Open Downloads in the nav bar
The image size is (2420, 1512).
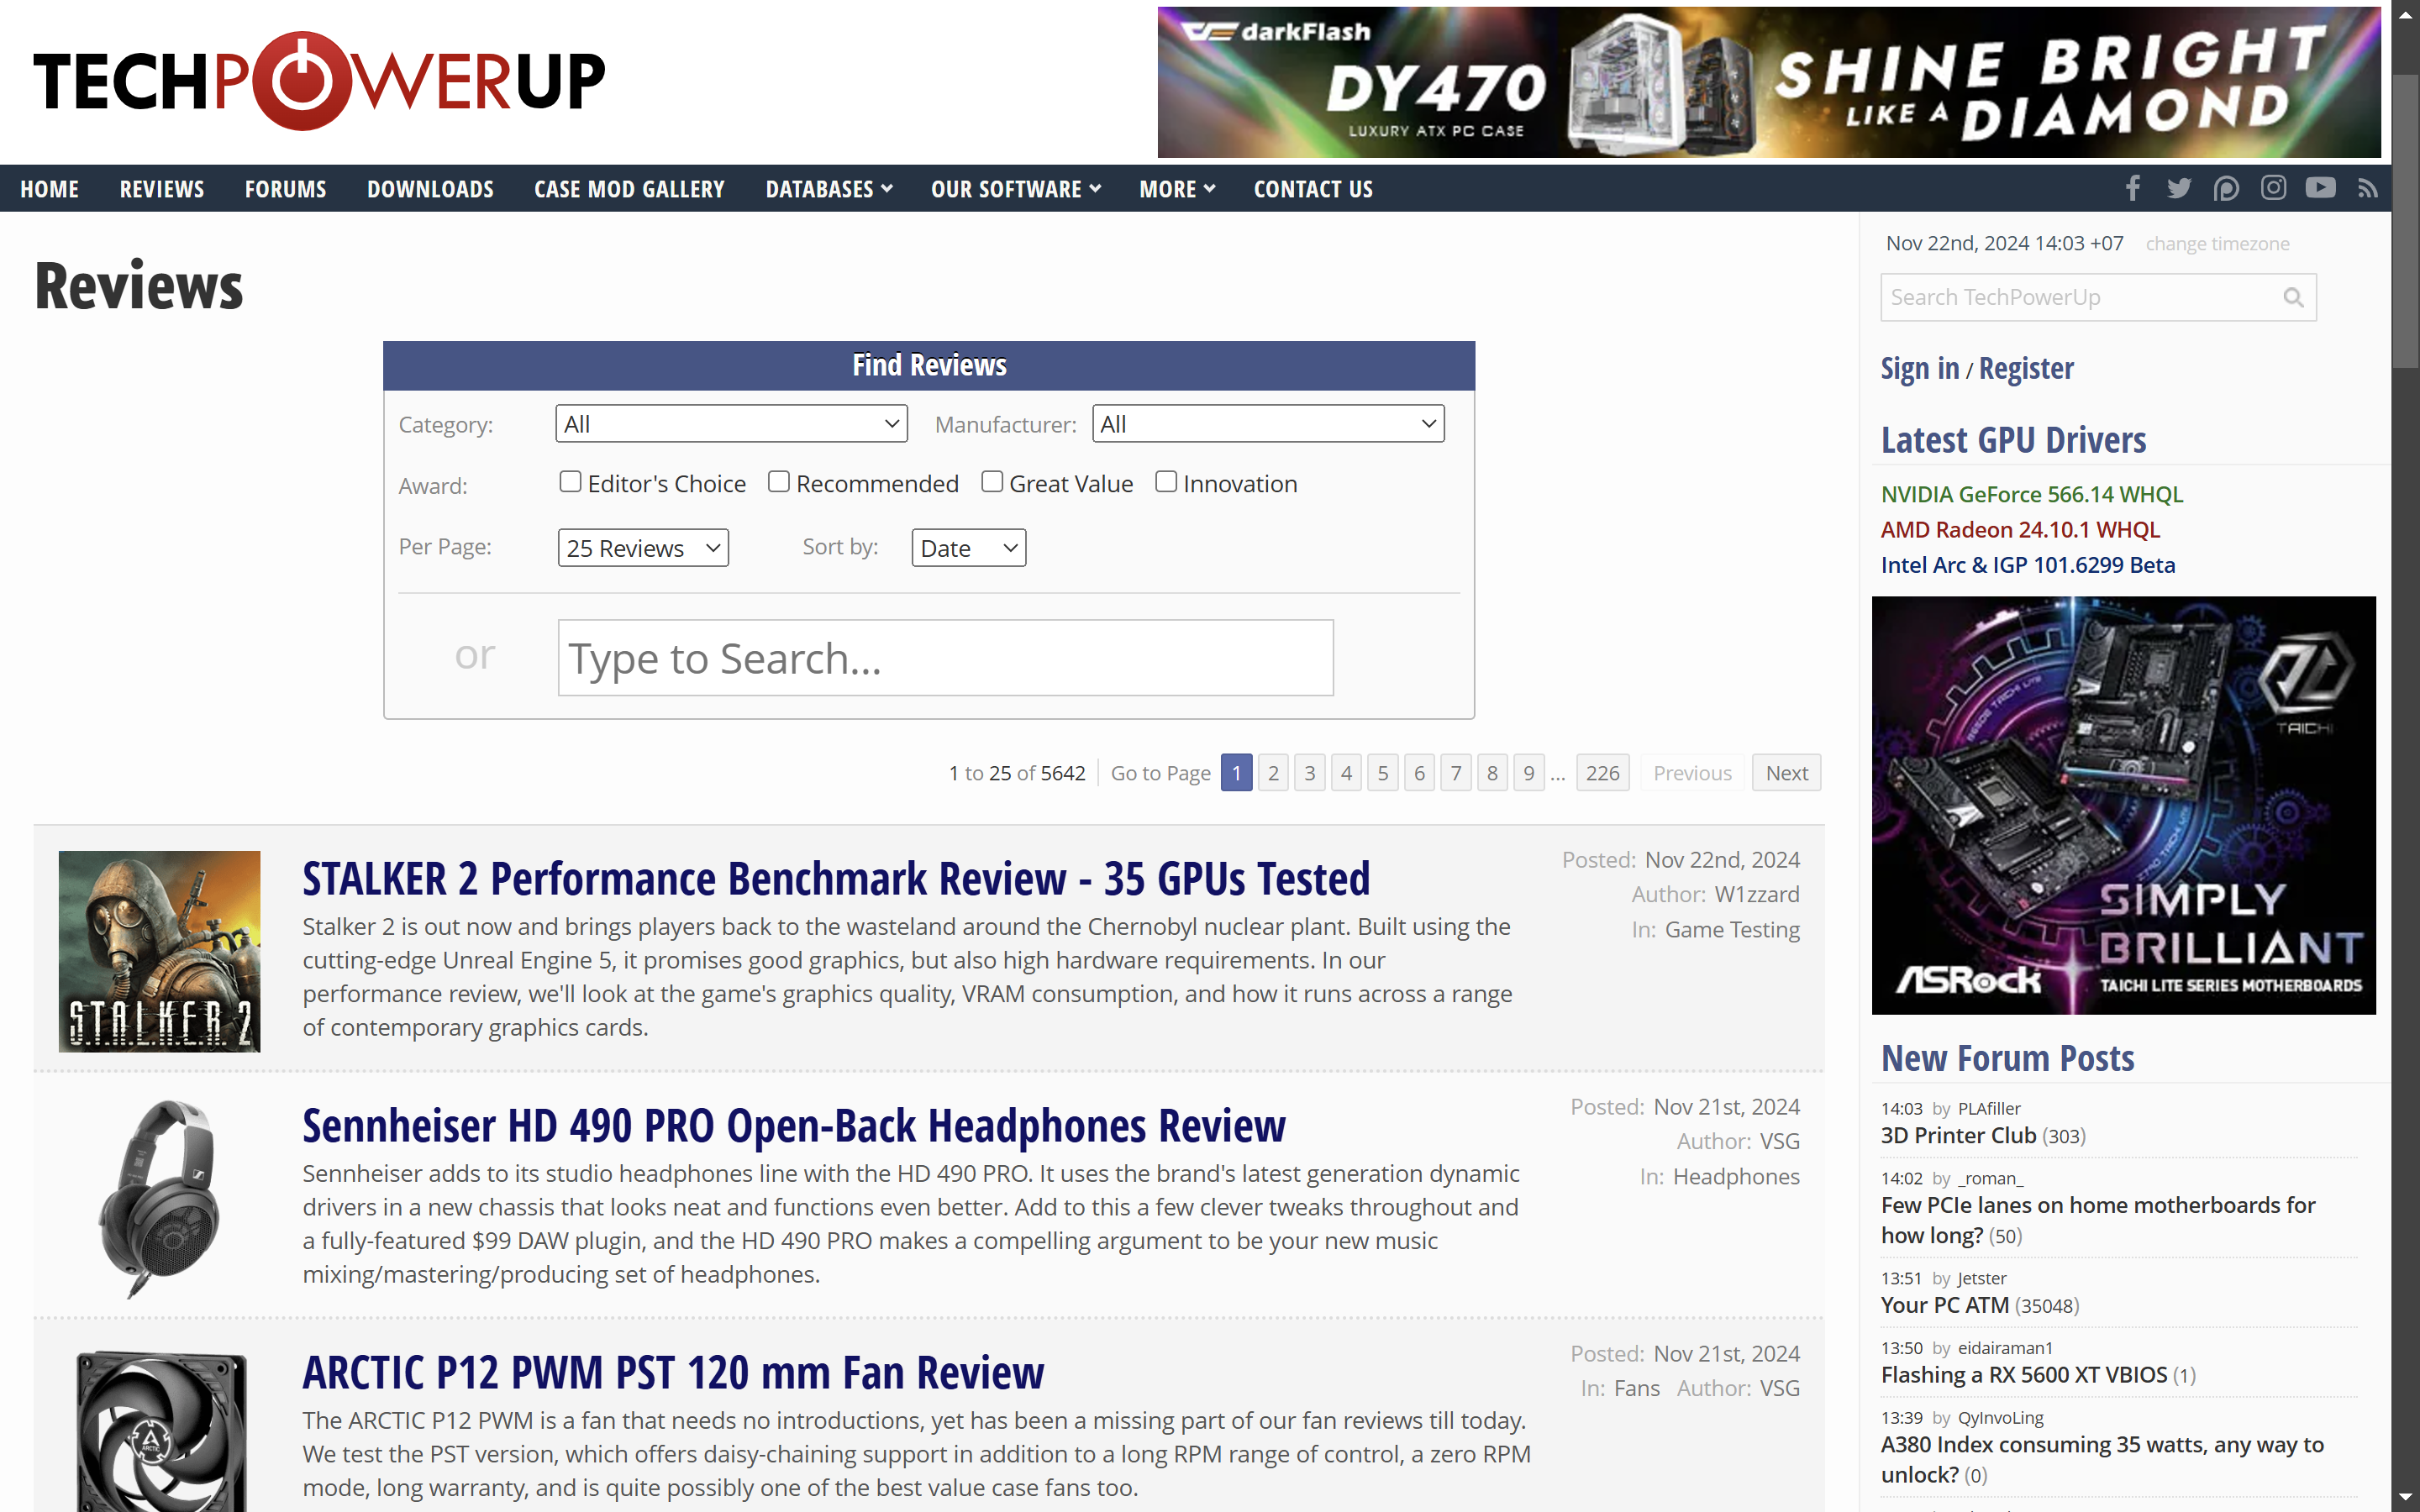point(430,189)
